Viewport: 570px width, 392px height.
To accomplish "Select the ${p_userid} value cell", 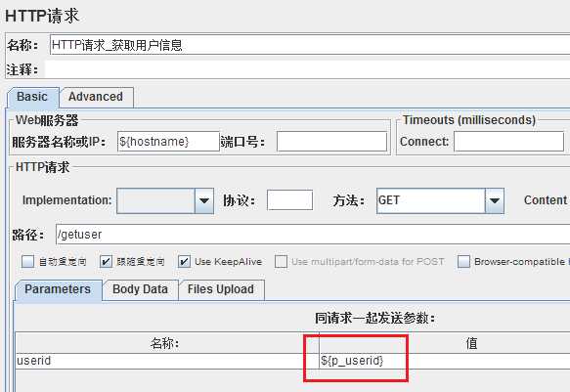I will point(445,361).
